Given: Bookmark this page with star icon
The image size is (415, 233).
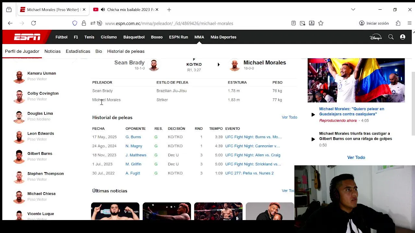Looking at the screenshot, I should click(x=321, y=23).
